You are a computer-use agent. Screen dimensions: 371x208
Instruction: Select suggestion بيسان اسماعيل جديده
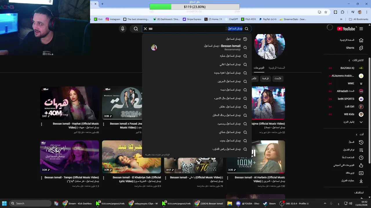point(197,141)
